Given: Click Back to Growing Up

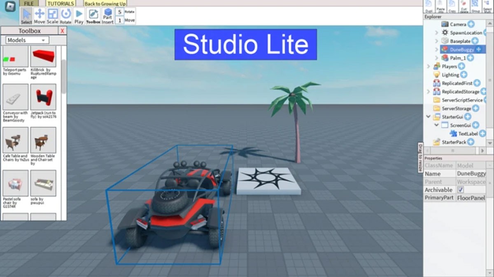Looking at the screenshot, I should click(x=106, y=3).
